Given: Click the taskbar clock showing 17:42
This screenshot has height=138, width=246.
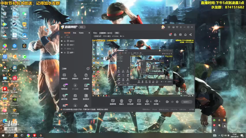Looking at the screenshot, I should tap(234, 136).
